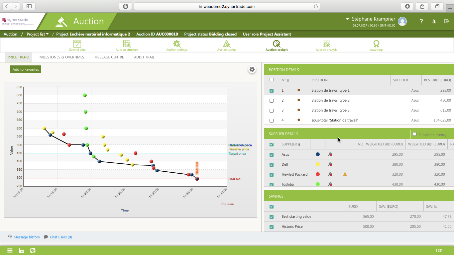
Task: Open the Auction structure grid icon
Action: tap(127, 43)
